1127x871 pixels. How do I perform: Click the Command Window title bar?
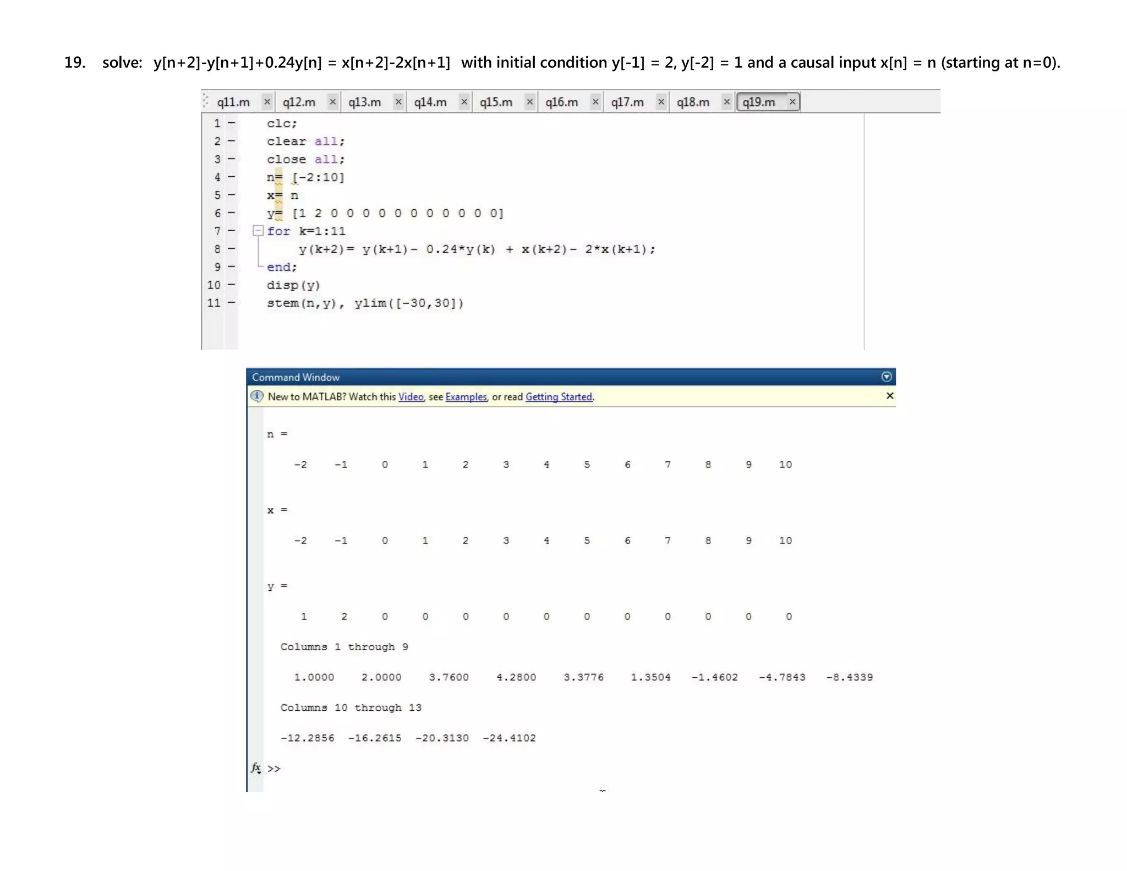pyautogui.click(x=571, y=377)
